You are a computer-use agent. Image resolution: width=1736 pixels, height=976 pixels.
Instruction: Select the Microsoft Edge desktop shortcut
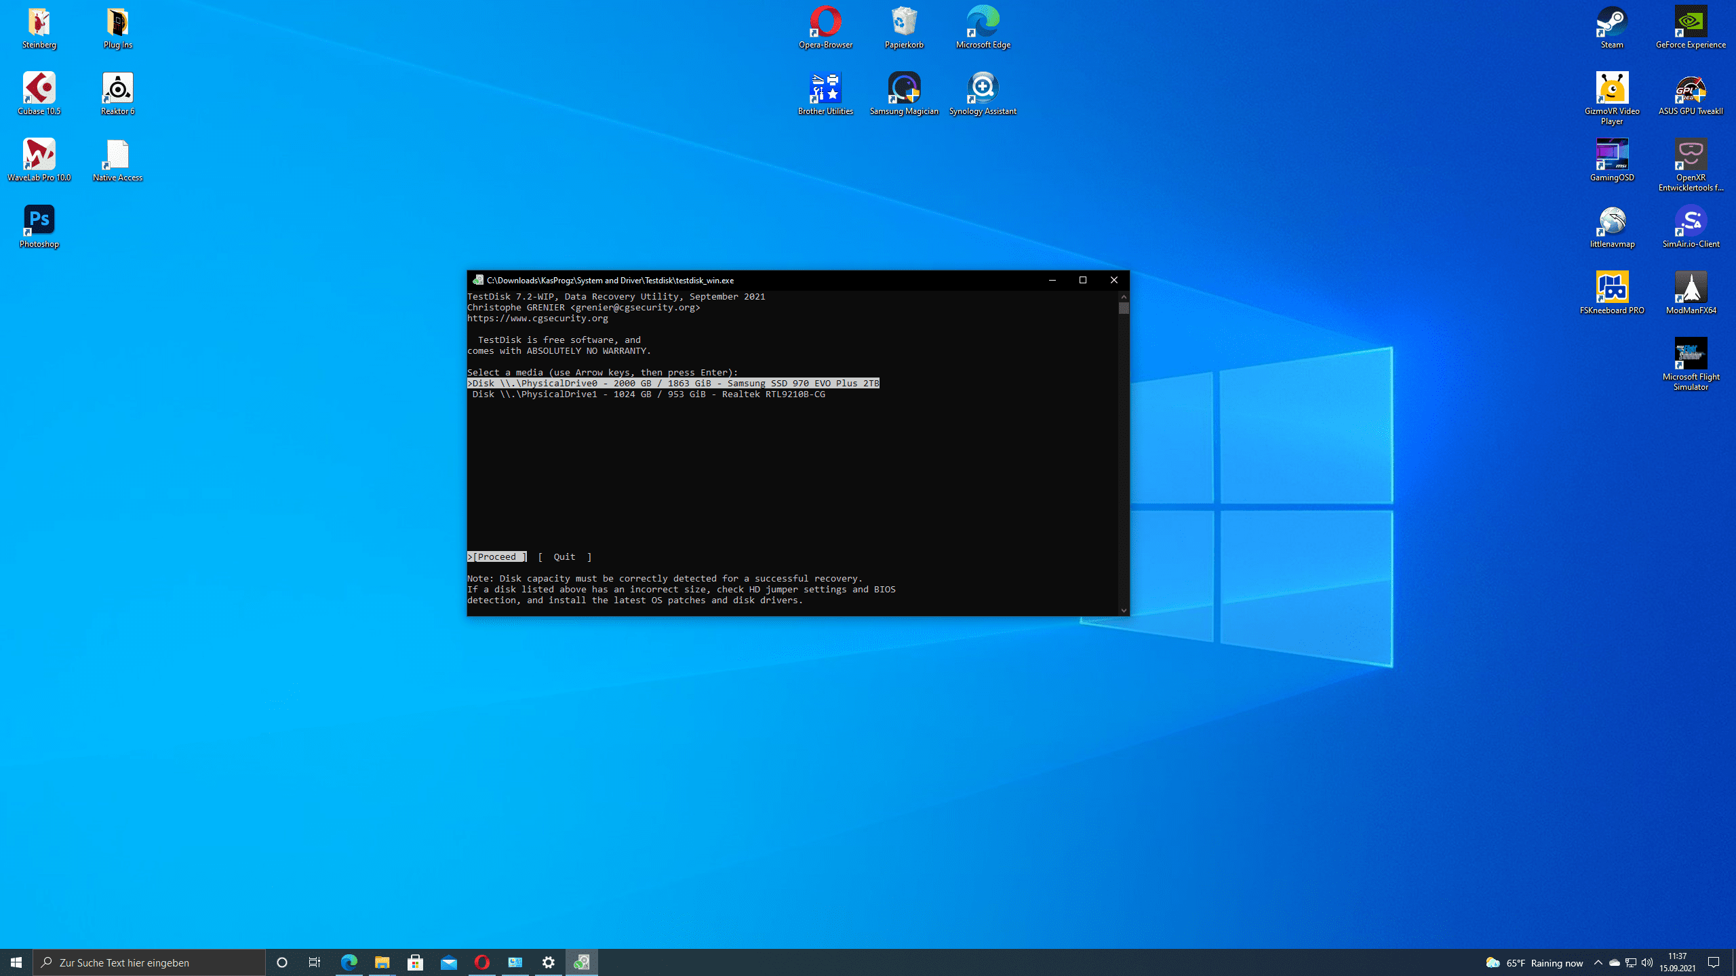coord(983,28)
